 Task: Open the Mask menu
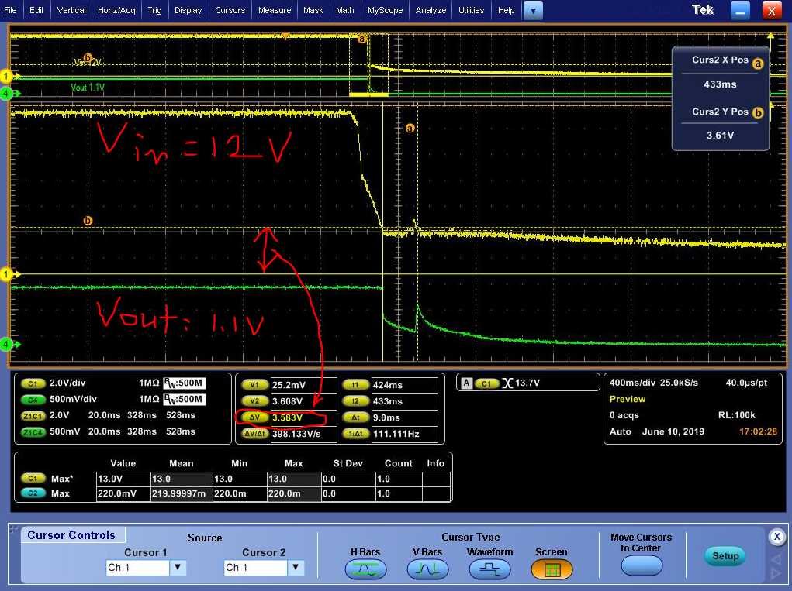pos(313,10)
